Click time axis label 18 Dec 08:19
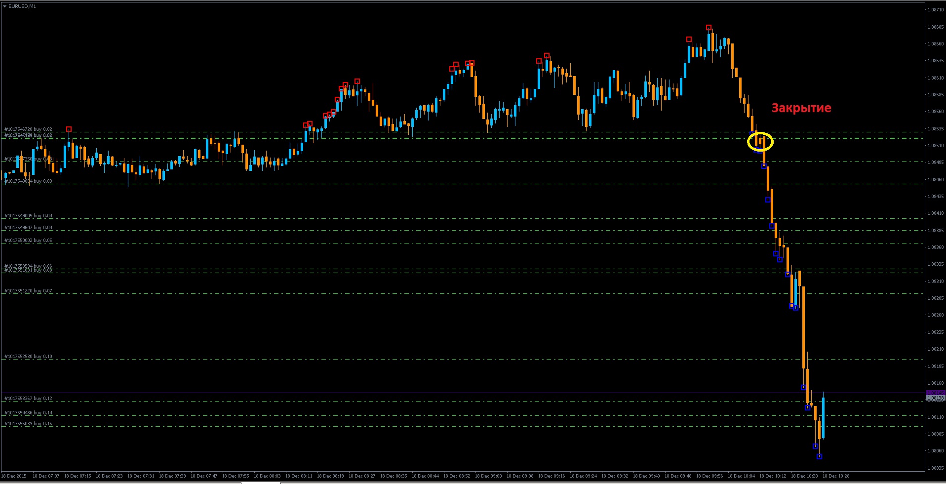The width and height of the screenshot is (946, 484). click(x=330, y=477)
